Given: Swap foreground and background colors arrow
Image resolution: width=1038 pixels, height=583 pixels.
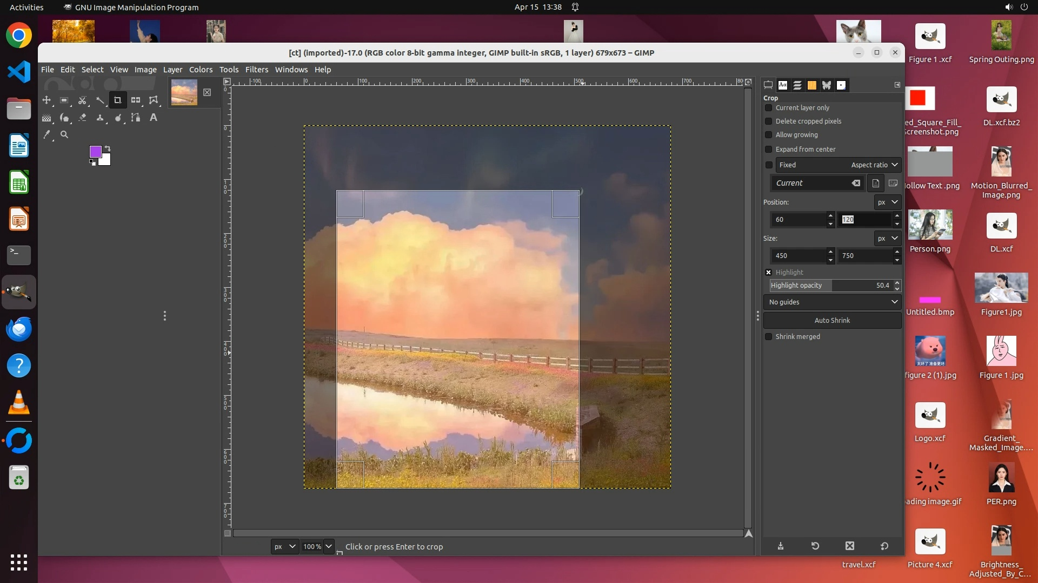Looking at the screenshot, I should 107,148.
